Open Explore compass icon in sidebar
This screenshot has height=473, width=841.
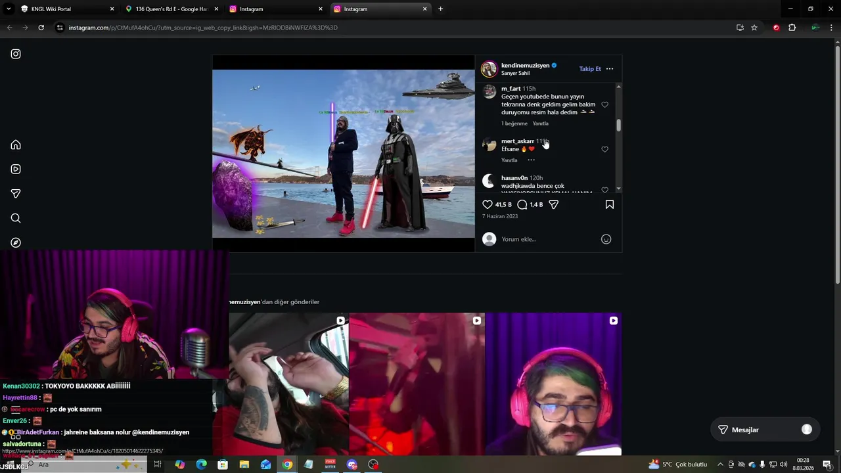click(x=16, y=242)
